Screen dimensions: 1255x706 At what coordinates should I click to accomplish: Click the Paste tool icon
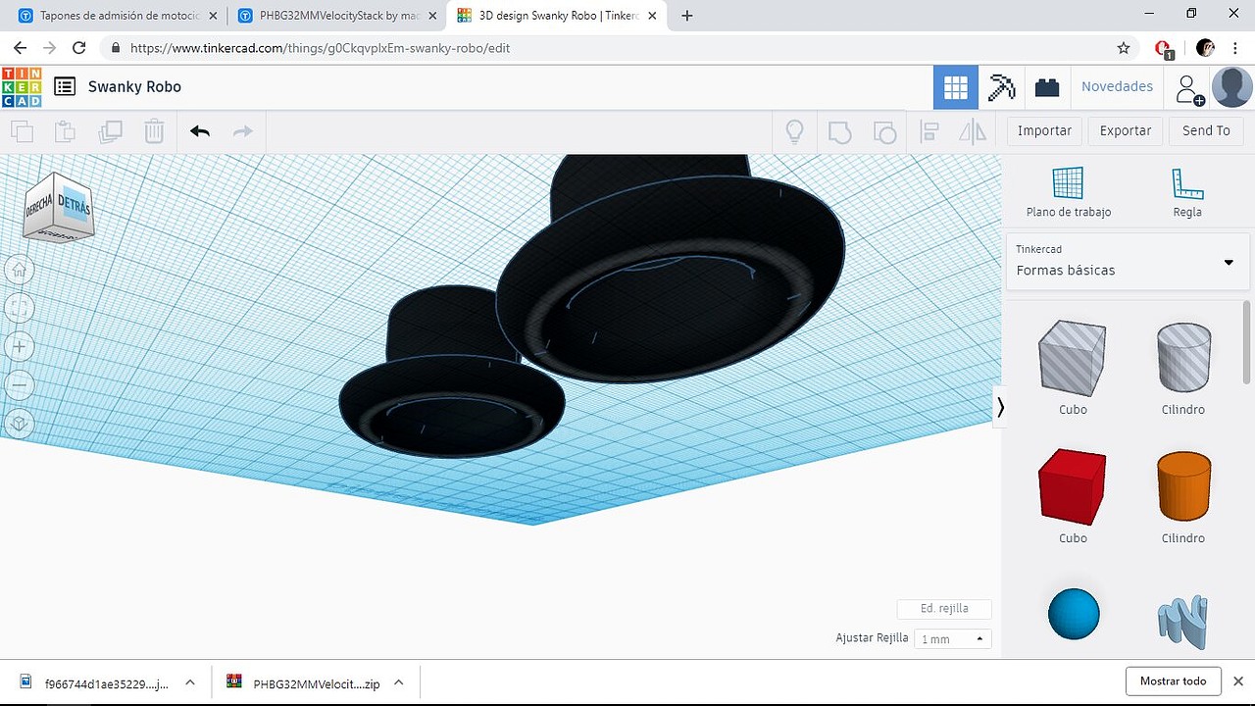coord(65,131)
